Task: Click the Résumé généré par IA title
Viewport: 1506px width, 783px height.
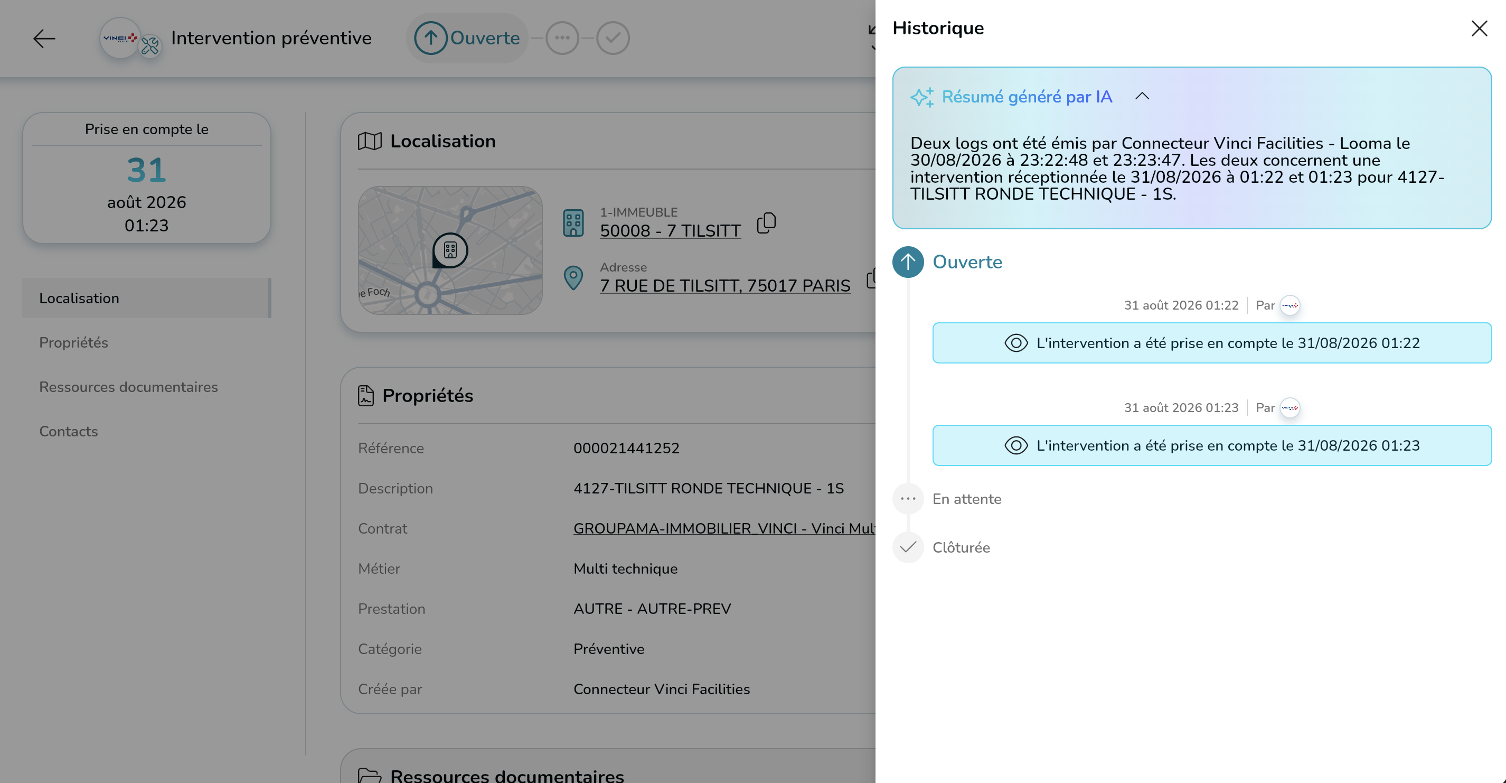Action: [x=1027, y=97]
